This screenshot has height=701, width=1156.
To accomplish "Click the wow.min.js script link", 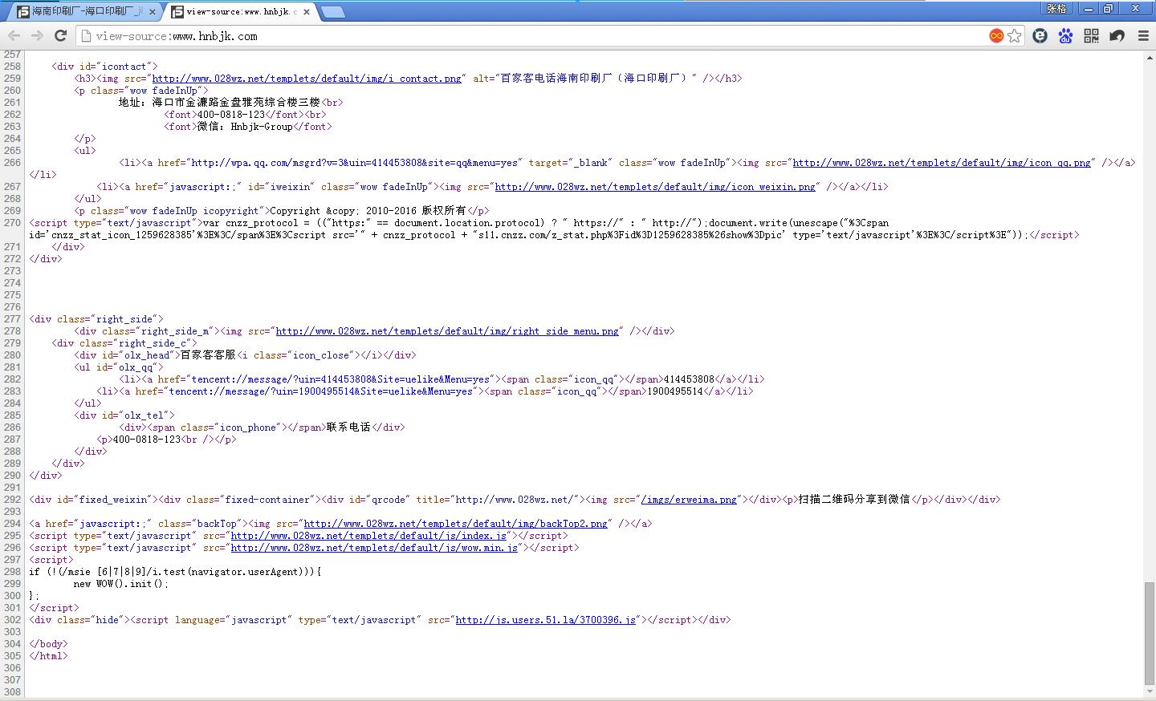I will coord(374,548).
